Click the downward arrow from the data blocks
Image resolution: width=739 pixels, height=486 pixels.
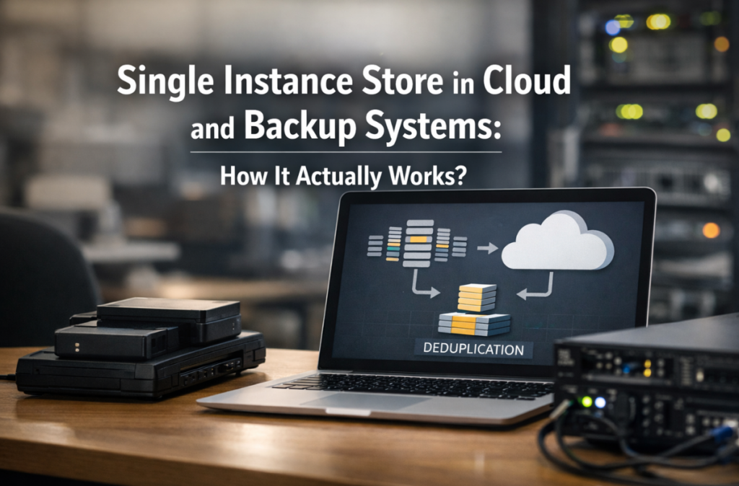[x=424, y=284]
